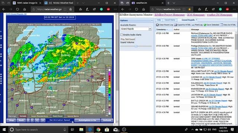Sort by the Timestamp column header
The image size is (238, 133).
click(x=164, y=30)
